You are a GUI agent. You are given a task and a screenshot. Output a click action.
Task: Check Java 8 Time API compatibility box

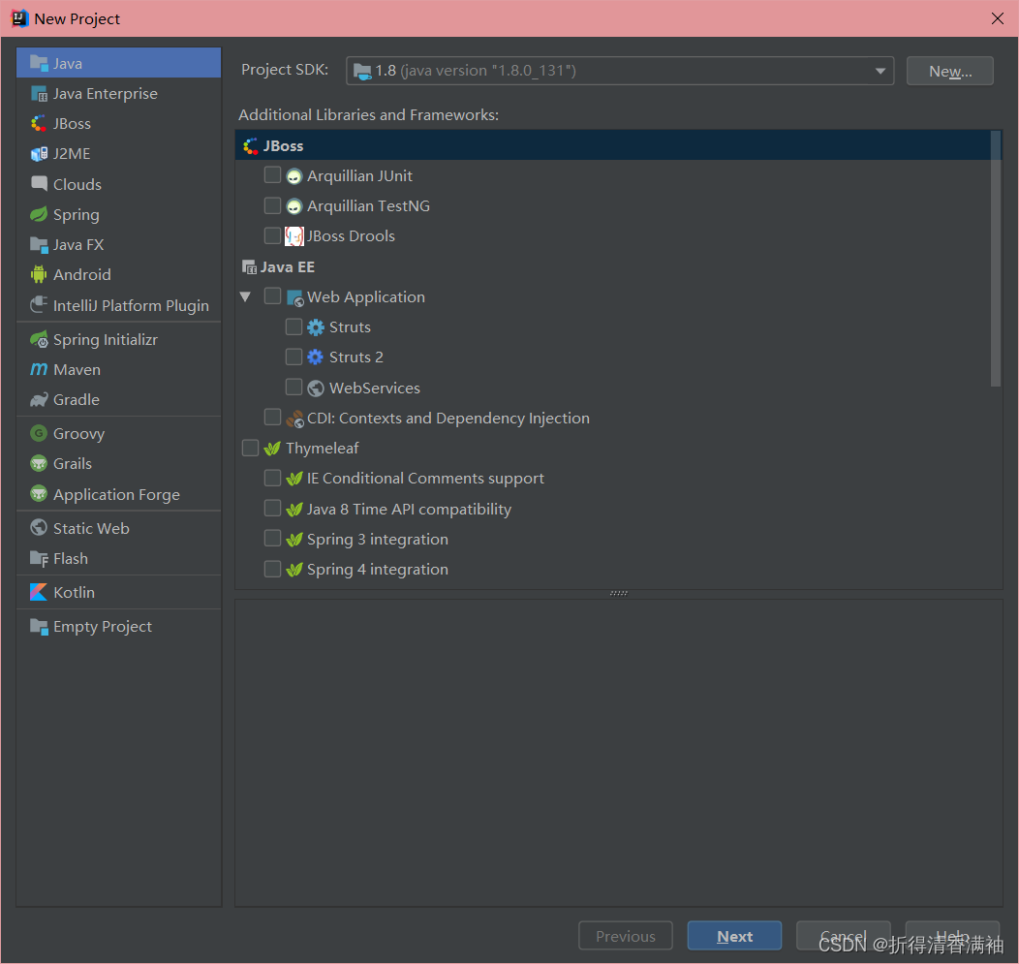[x=272, y=508]
